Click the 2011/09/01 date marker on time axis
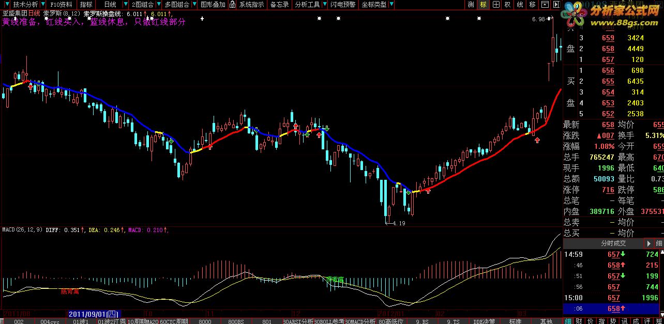 pyautogui.click(x=94, y=314)
